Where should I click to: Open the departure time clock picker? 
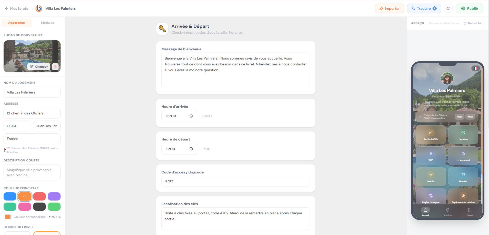pyautogui.click(x=191, y=149)
